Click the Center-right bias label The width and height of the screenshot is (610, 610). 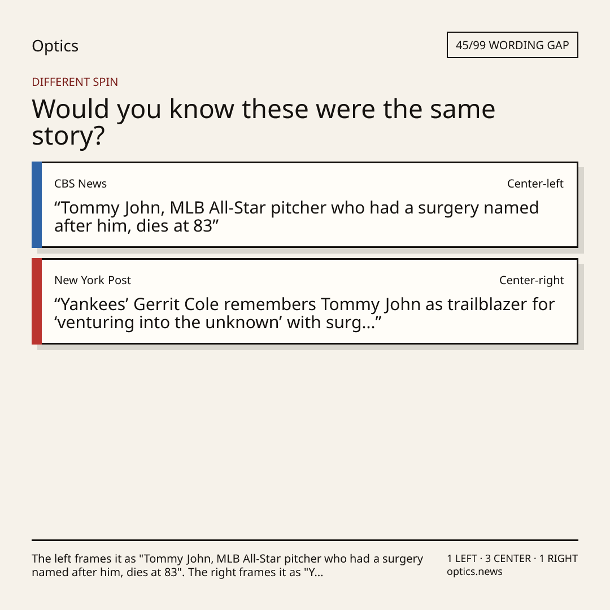(531, 280)
